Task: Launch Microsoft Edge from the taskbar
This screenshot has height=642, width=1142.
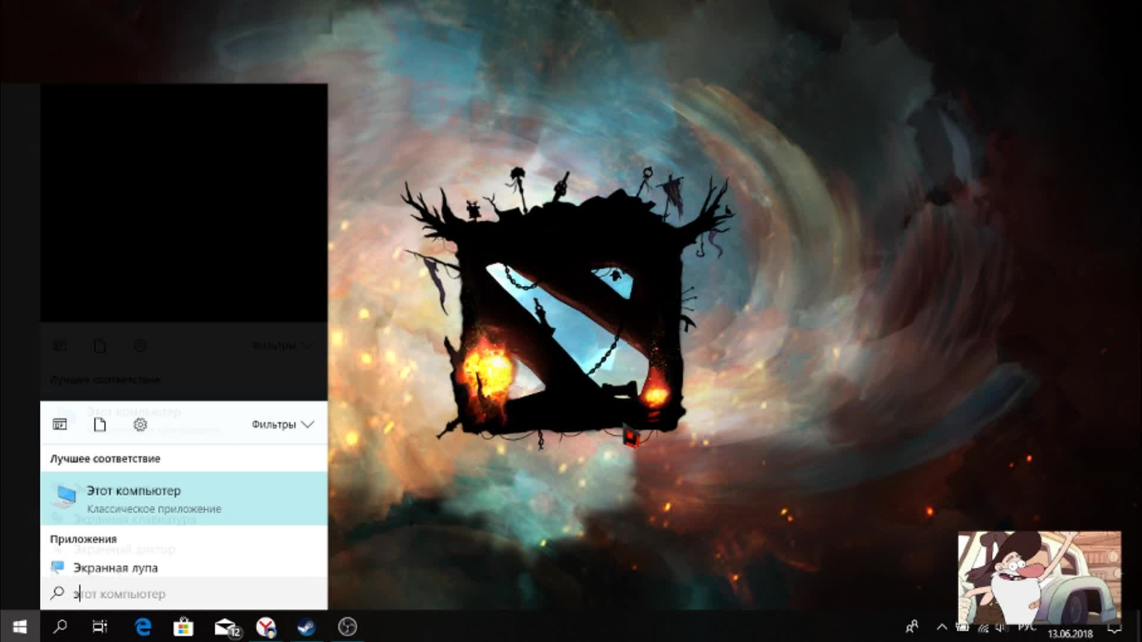Action: coord(143,627)
